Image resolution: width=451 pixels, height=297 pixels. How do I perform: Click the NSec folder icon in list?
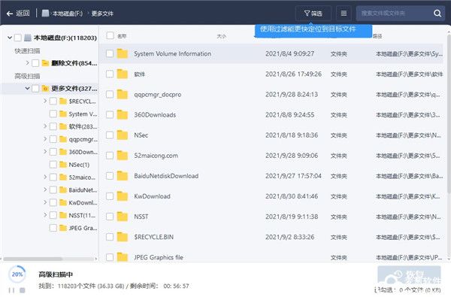pos(123,135)
